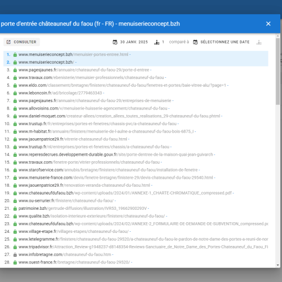Open result 1 menuisier-portes-entree.html link
The width and height of the screenshot is (282, 282).
[73, 55]
